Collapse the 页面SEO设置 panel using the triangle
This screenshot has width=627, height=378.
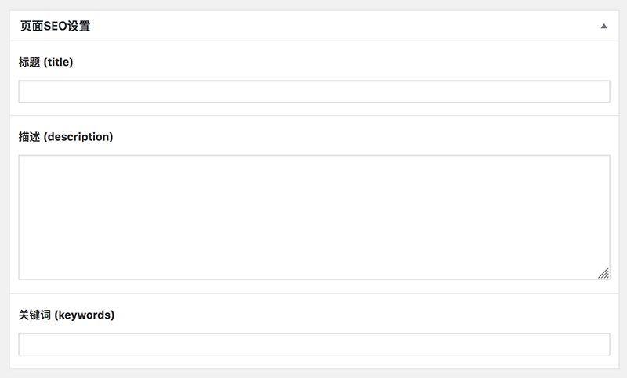click(603, 26)
